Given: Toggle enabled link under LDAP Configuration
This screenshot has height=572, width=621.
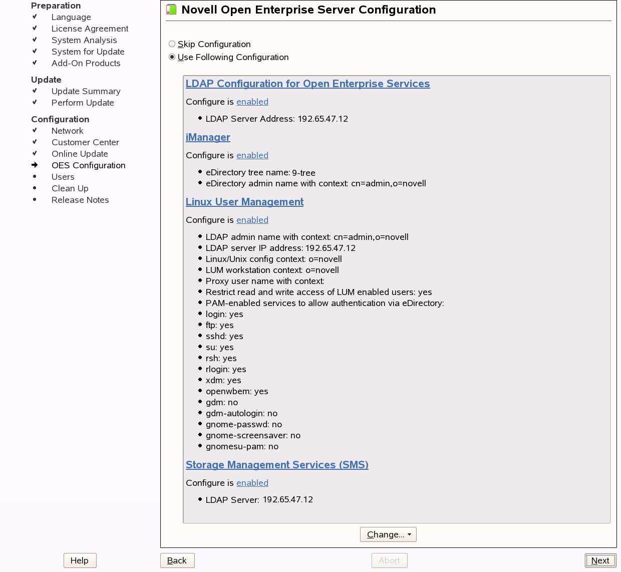Looking at the screenshot, I should tap(252, 102).
